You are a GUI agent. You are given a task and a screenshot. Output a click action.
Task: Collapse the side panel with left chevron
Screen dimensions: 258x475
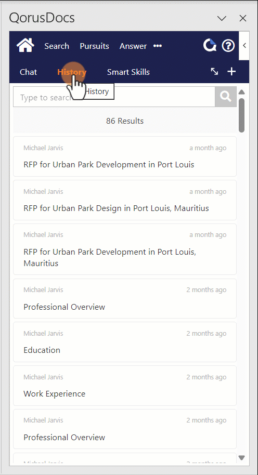tap(244, 46)
